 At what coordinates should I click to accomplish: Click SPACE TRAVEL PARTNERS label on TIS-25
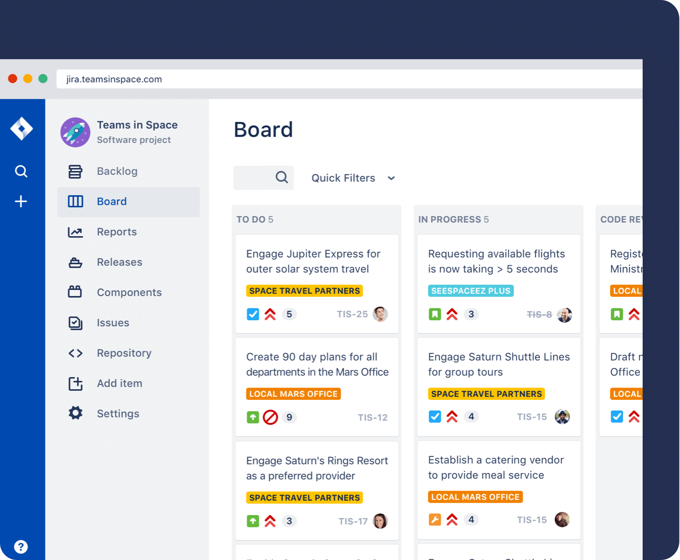coord(305,291)
